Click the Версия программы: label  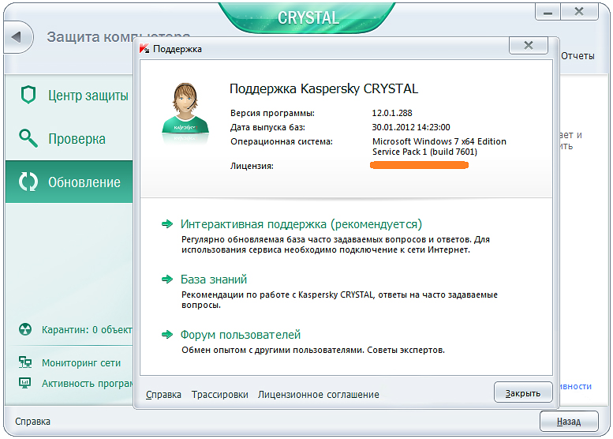pyautogui.click(x=272, y=113)
